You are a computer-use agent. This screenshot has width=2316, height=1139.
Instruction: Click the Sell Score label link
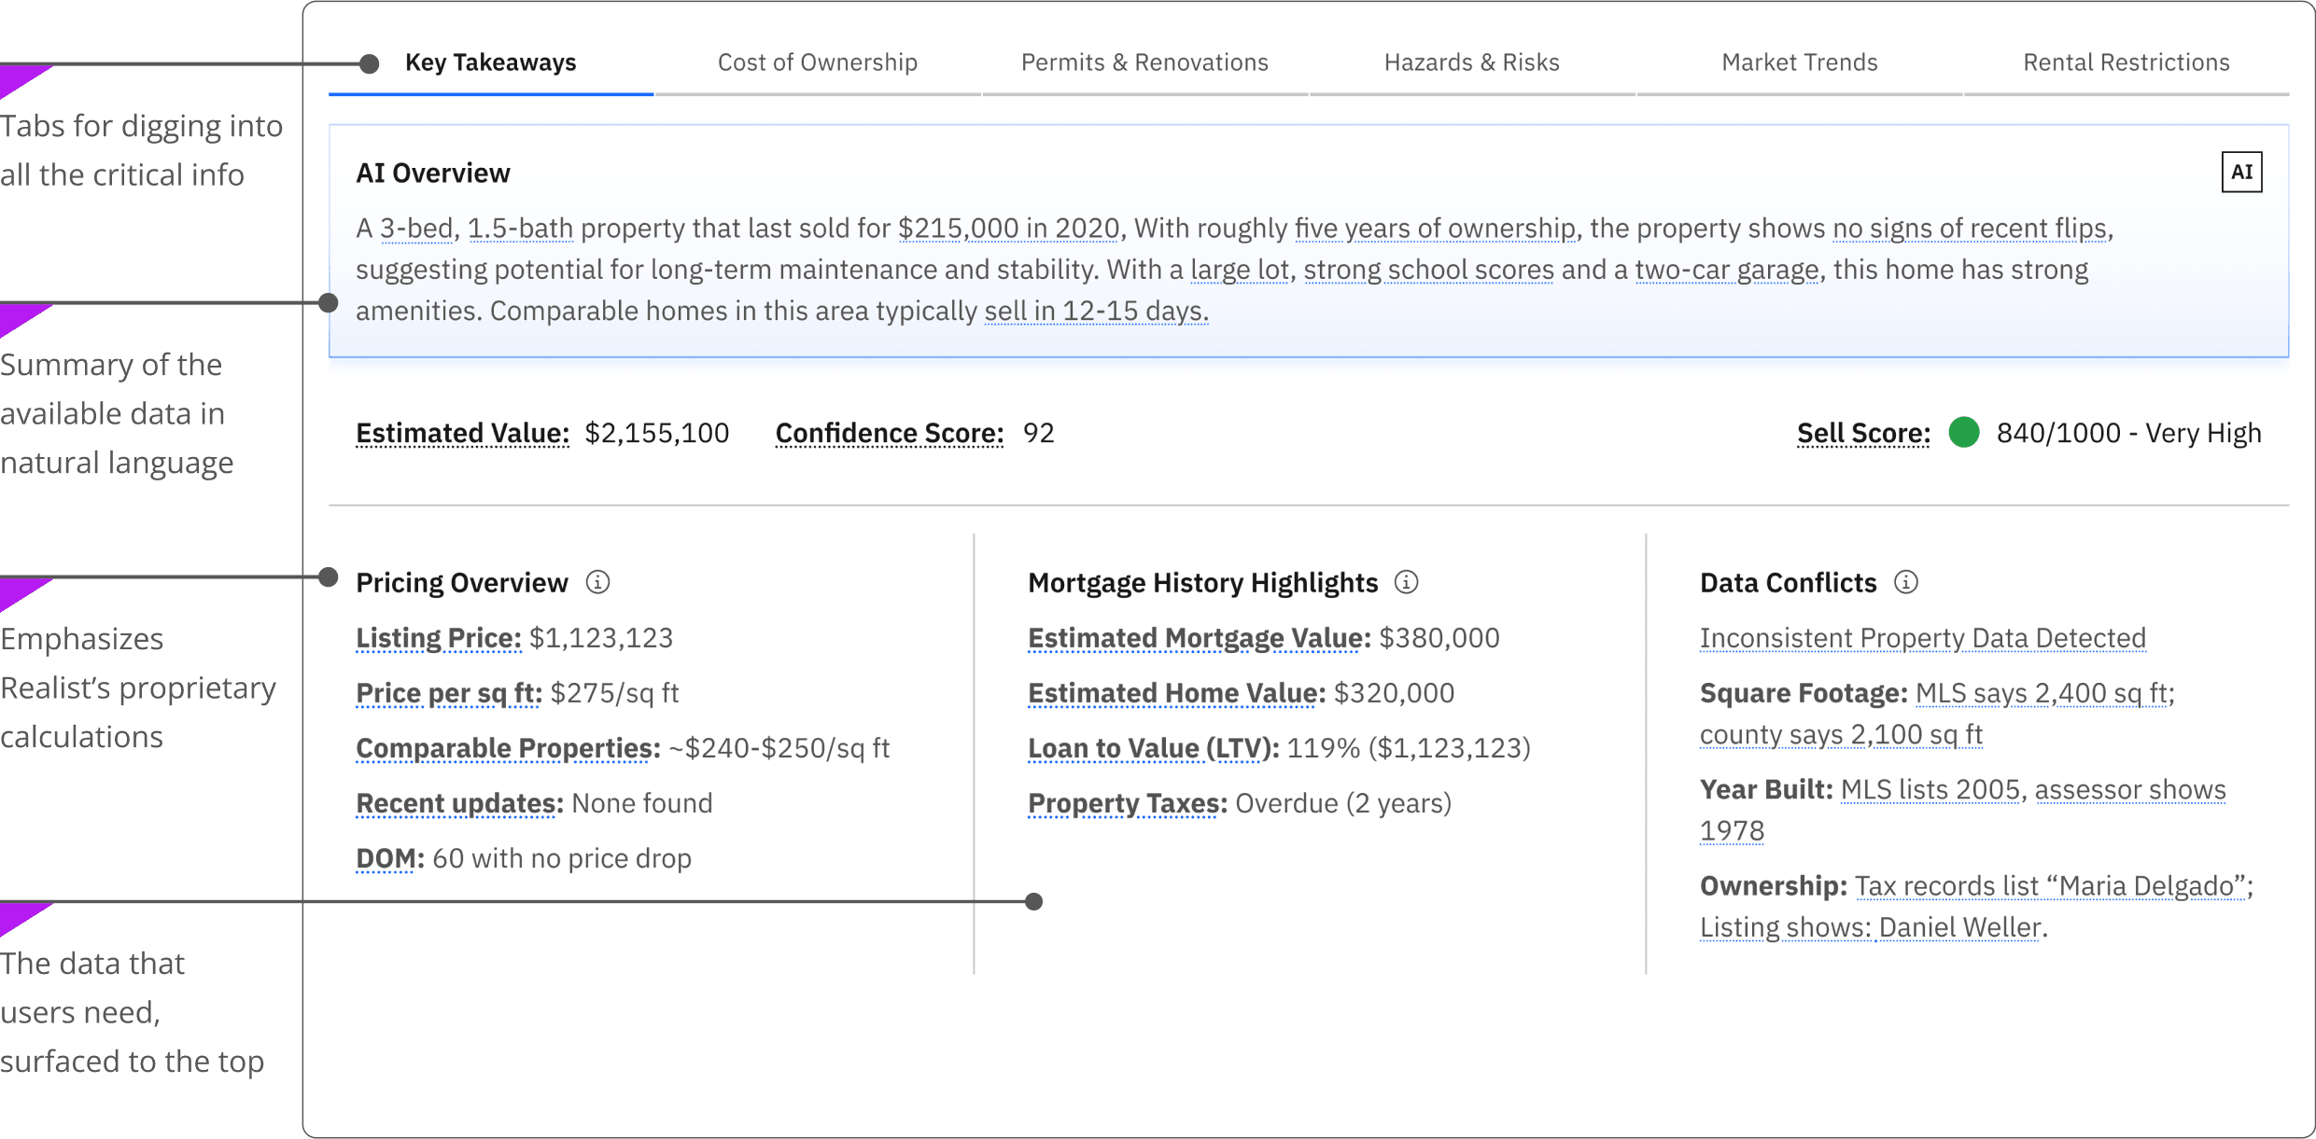[x=1863, y=433]
